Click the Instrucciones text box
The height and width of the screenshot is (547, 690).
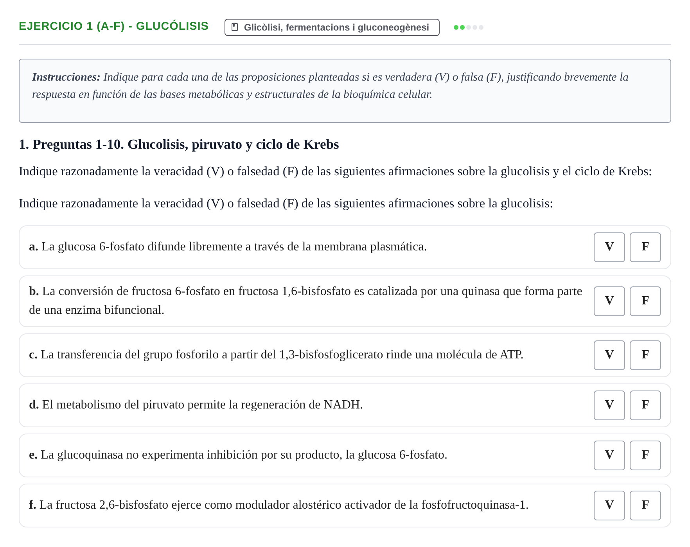(345, 91)
